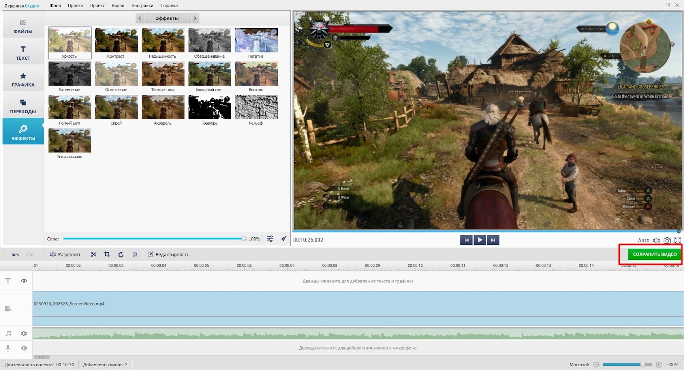Open the Авто preview quality dropdown
Viewport: 684px width, 370px height.
pyautogui.click(x=643, y=240)
